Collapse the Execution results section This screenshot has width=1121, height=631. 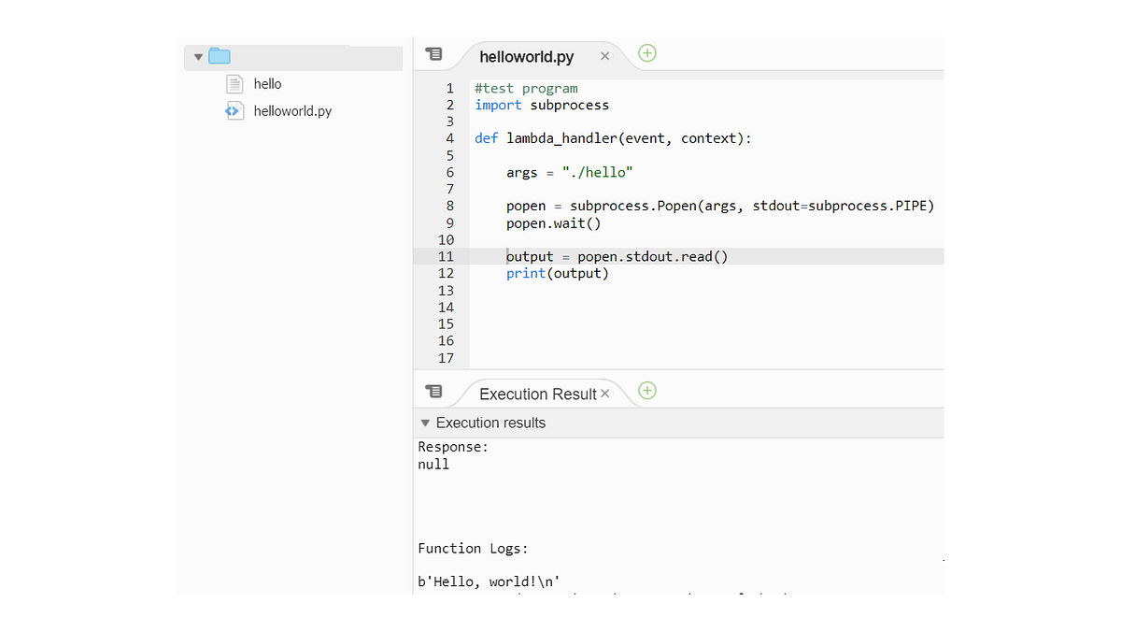425,423
